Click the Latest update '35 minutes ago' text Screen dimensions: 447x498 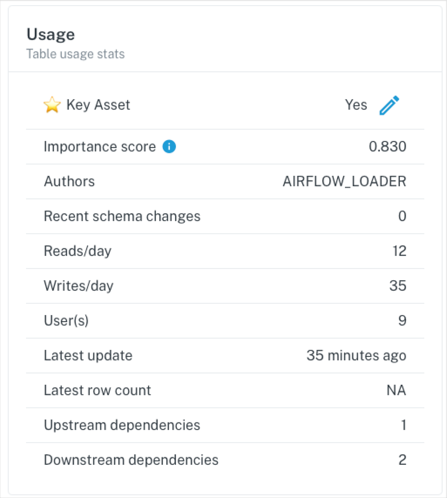356,355
